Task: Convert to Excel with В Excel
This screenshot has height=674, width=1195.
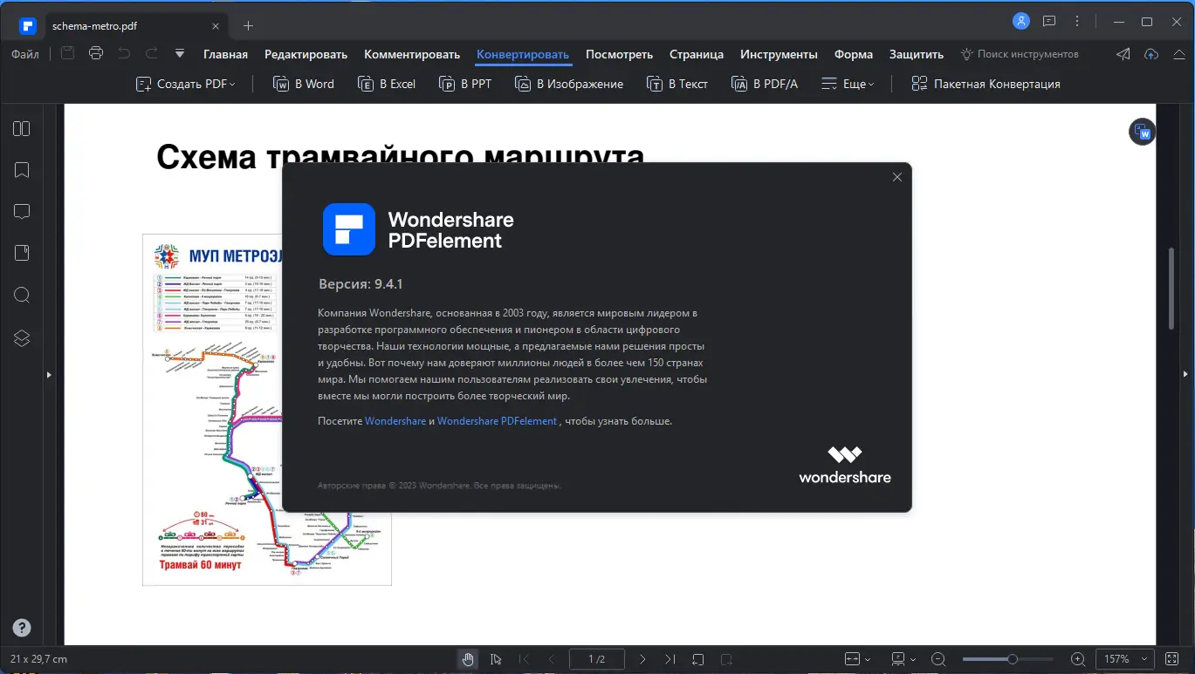Action: click(387, 84)
